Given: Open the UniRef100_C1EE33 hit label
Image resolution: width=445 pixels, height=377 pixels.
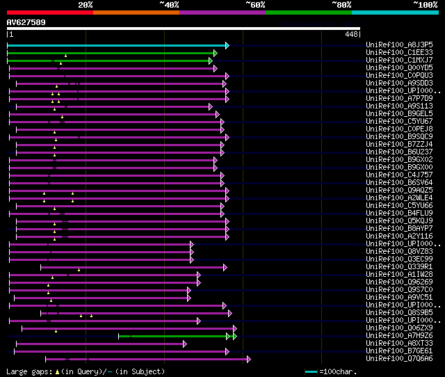Looking at the screenshot, I should tap(399, 53).
